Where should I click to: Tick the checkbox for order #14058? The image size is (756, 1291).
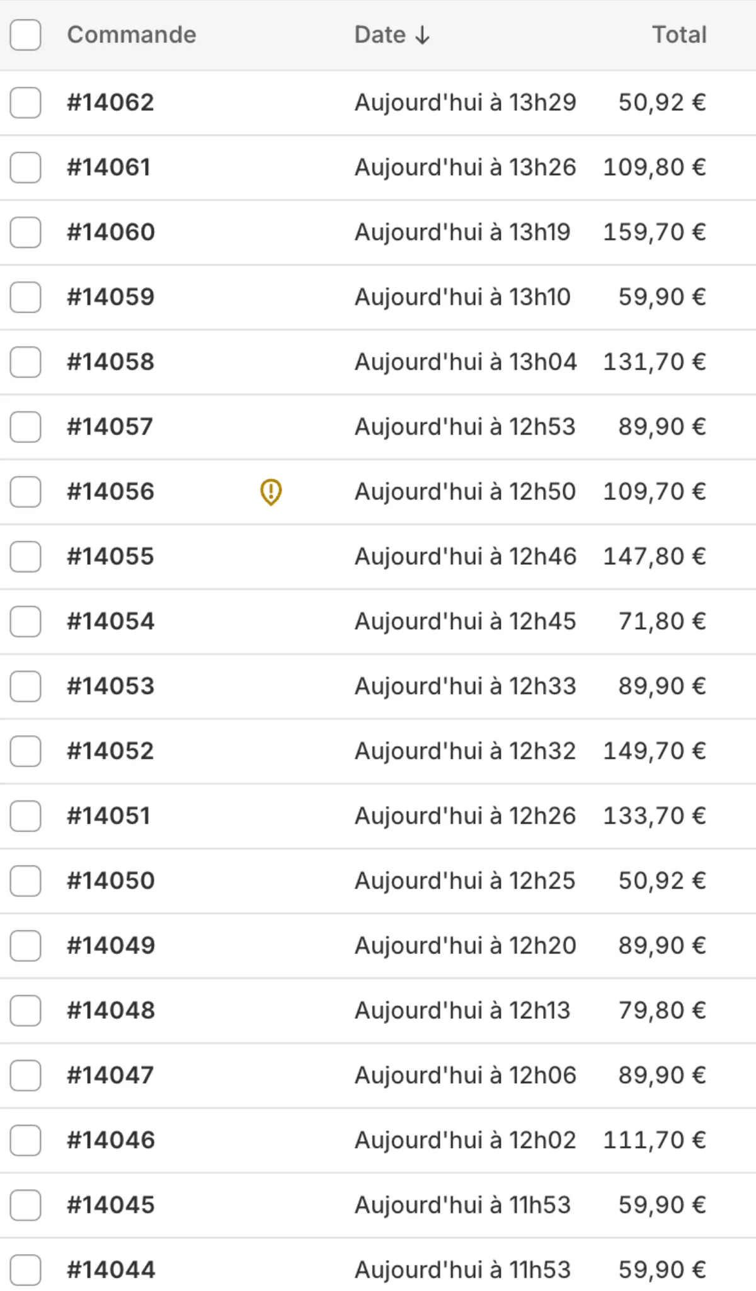[x=26, y=362]
